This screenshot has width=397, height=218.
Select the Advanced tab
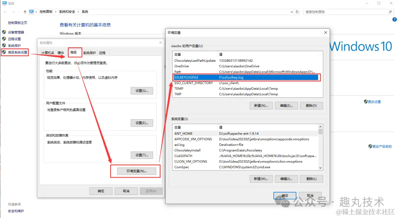pos(74,53)
